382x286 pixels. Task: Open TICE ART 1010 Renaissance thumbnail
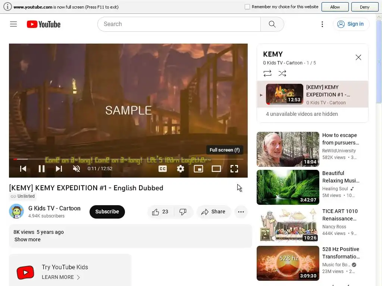[288, 225]
